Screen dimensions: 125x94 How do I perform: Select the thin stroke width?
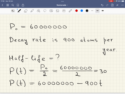click(x=92, y=11)
